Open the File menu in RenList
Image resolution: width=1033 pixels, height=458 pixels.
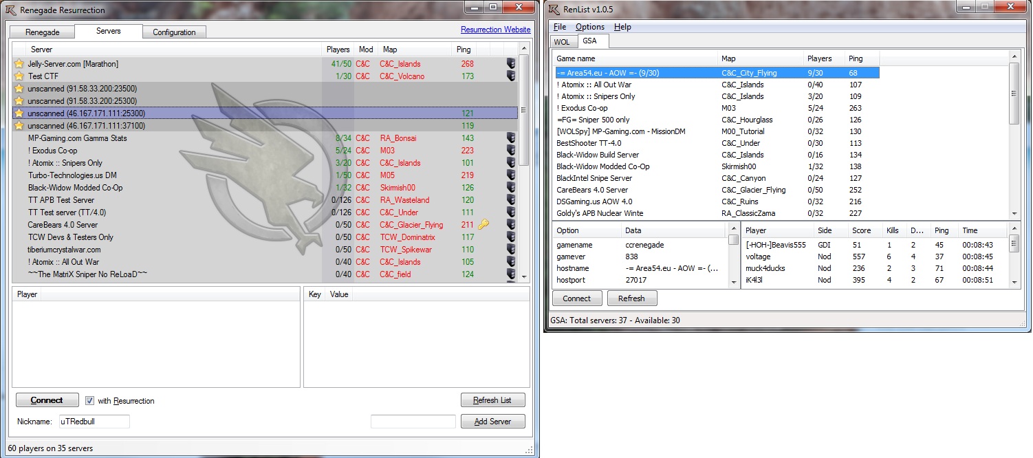(x=560, y=27)
